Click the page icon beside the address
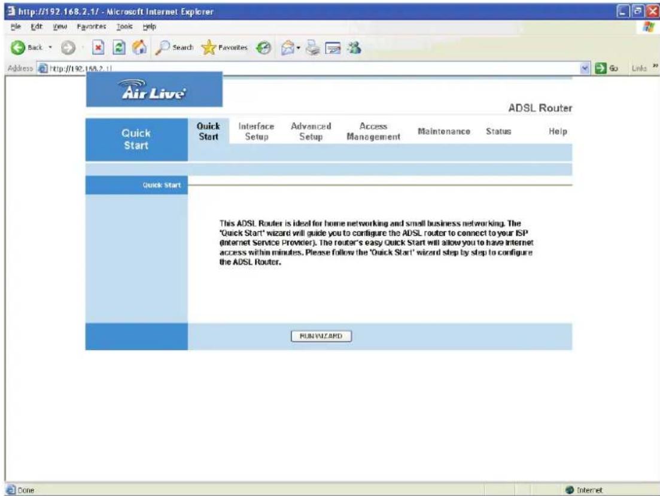 coord(43,68)
